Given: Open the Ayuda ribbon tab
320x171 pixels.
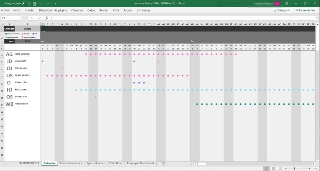Looking at the screenshot, I should (x=128, y=10).
